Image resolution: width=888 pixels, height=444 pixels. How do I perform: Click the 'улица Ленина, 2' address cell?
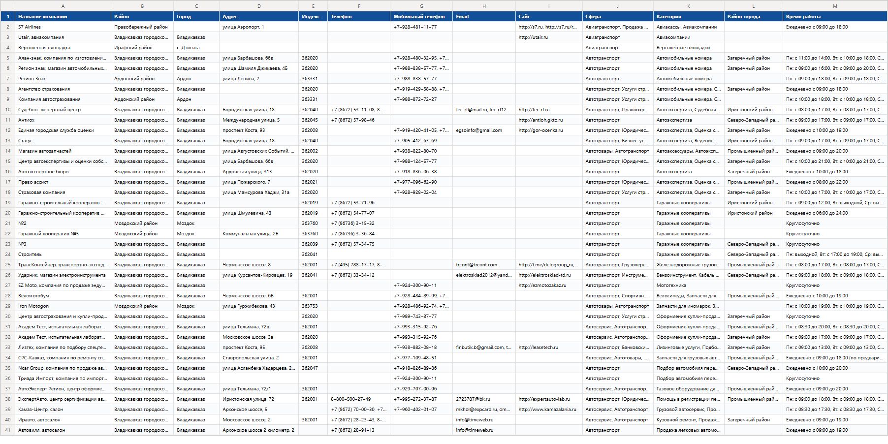[x=259, y=79]
